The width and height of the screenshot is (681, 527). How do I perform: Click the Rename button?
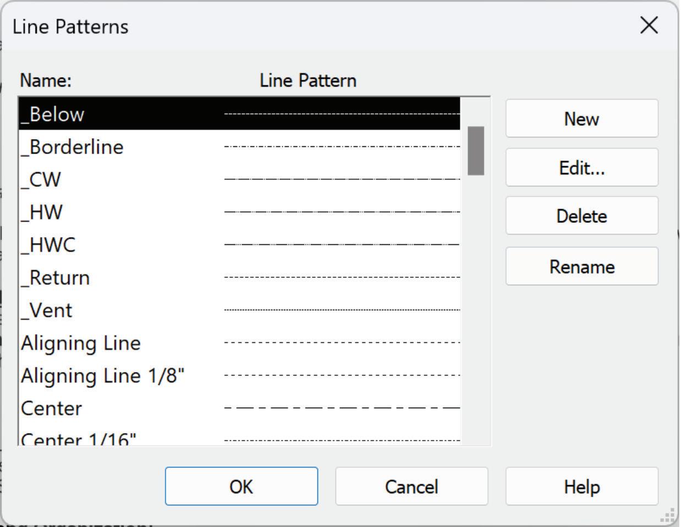point(581,267)
